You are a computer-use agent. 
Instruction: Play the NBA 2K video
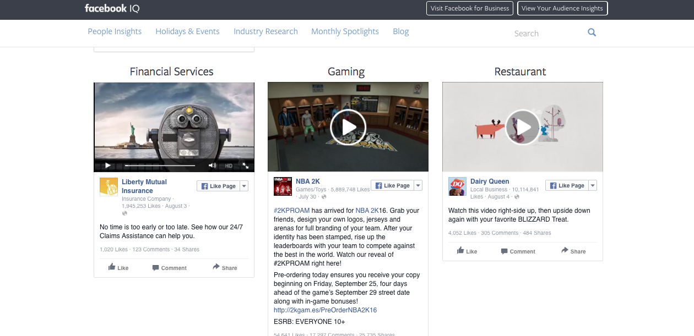348,127
